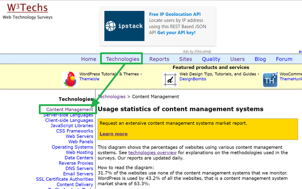
Task: Select Content Delivery in sidebar
Action: [x=75, y=185]
